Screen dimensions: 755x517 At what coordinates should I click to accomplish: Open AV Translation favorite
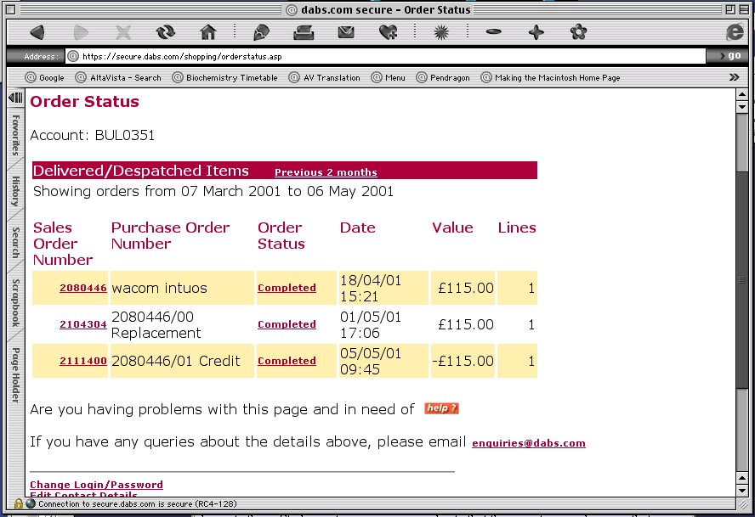click(325, 77)
